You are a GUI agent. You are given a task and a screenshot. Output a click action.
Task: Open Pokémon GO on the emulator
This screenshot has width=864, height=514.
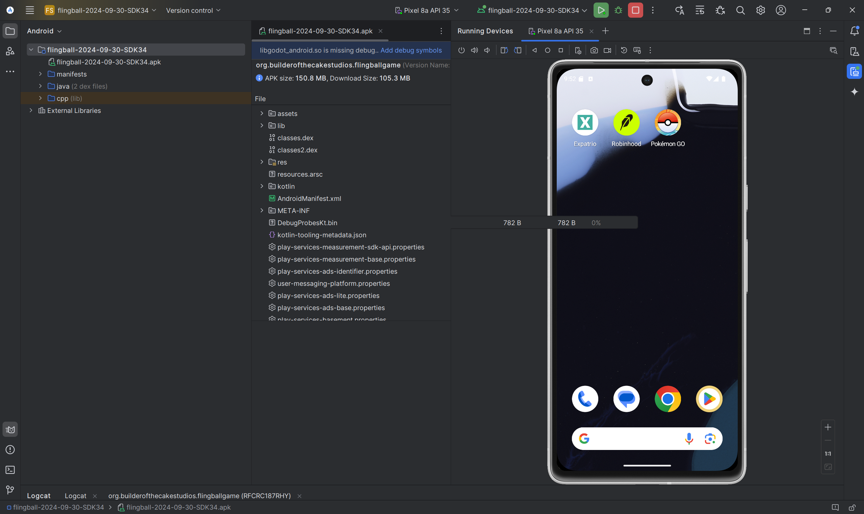tap(668, 128)
